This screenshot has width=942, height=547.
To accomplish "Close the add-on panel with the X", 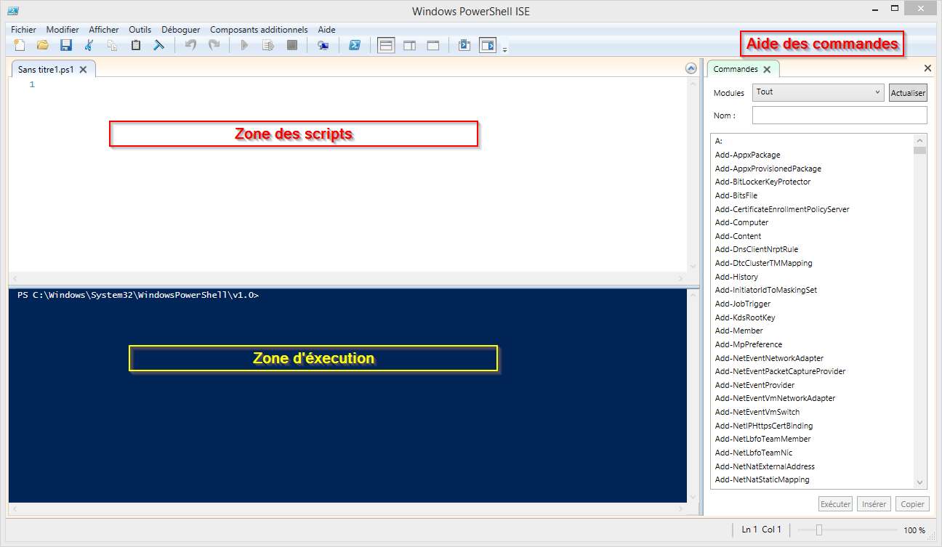I will [x=927, y=68].
